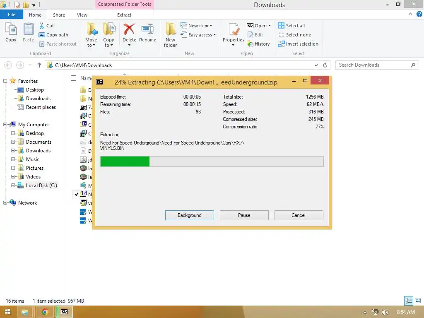Refresh the Downloads folder view

[325, 65]
